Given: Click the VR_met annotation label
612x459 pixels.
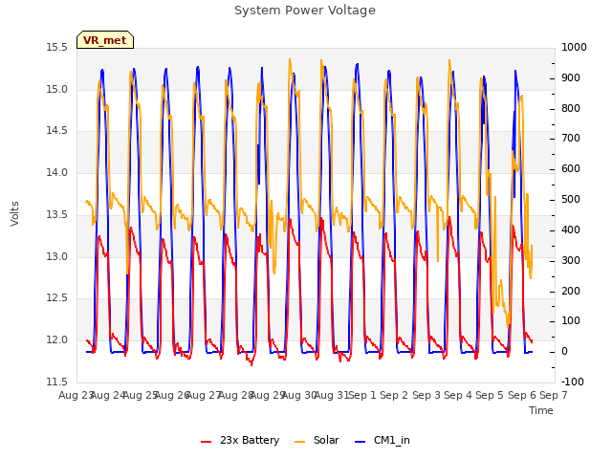Looking at the screenshot, I should (x=105, y=40).
